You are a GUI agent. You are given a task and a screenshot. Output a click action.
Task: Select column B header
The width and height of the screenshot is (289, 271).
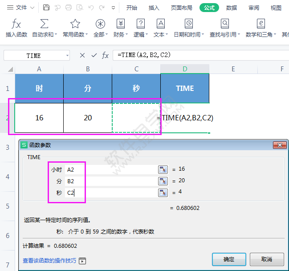click(88, 69)
